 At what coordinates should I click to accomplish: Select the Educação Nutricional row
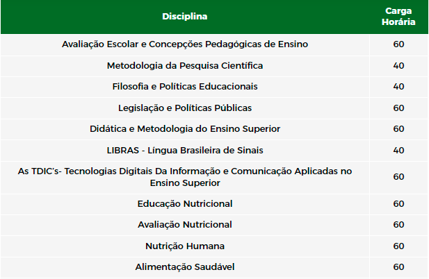[x=214, y=204]
